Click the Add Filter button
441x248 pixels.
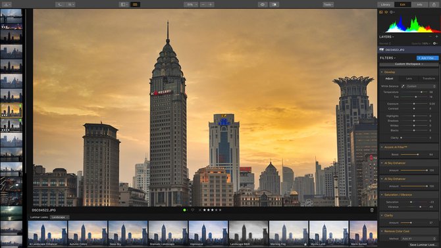pos(427,58)
